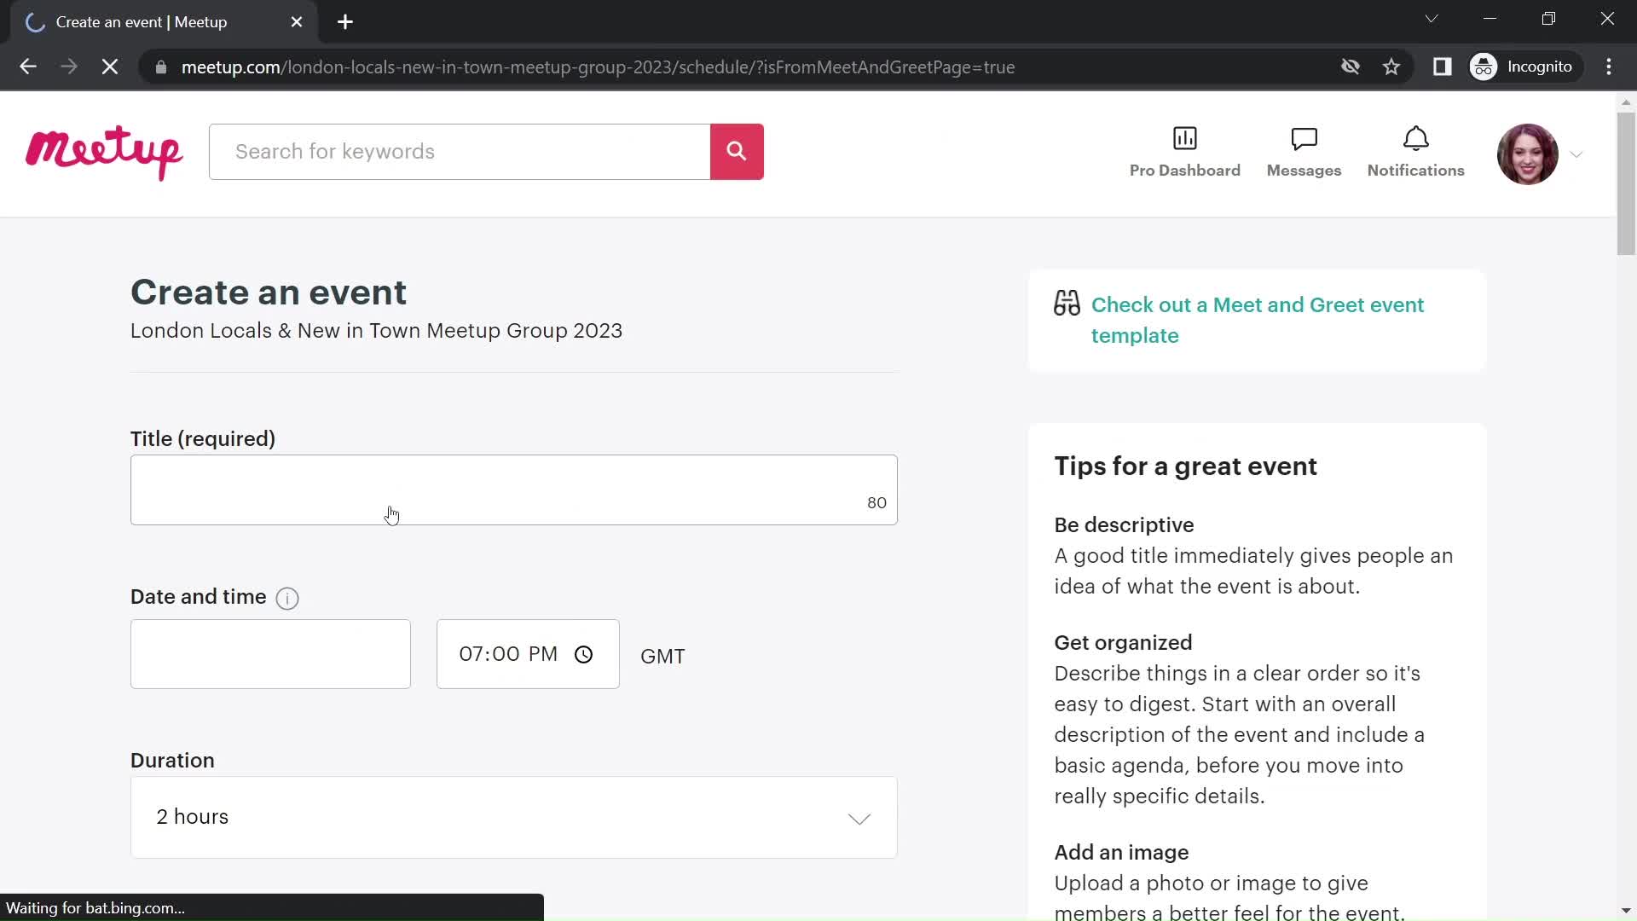1637x921 pixels.
Task: Click the account profile chevron arrow
Action: click(x=1576, y=155)
